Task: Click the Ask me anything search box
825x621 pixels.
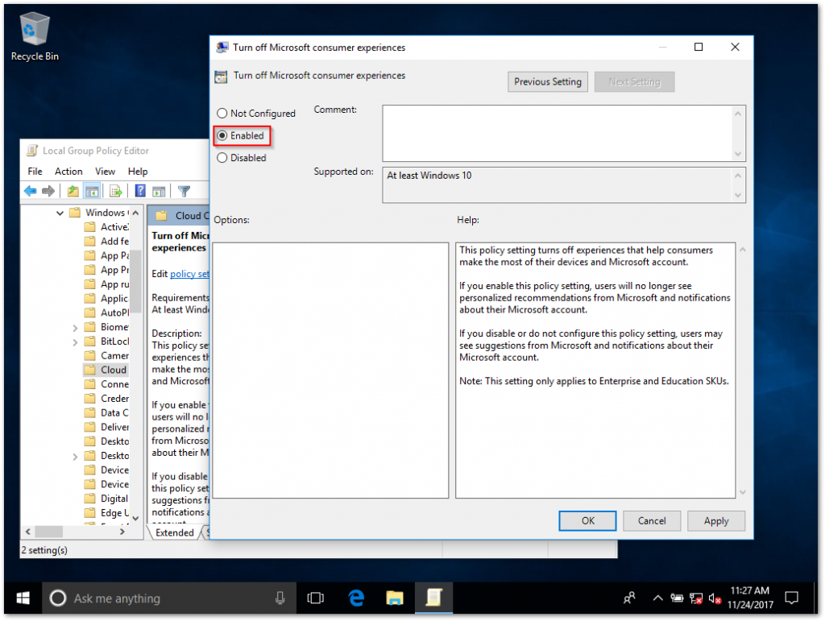Action: [x=168, y=598]
